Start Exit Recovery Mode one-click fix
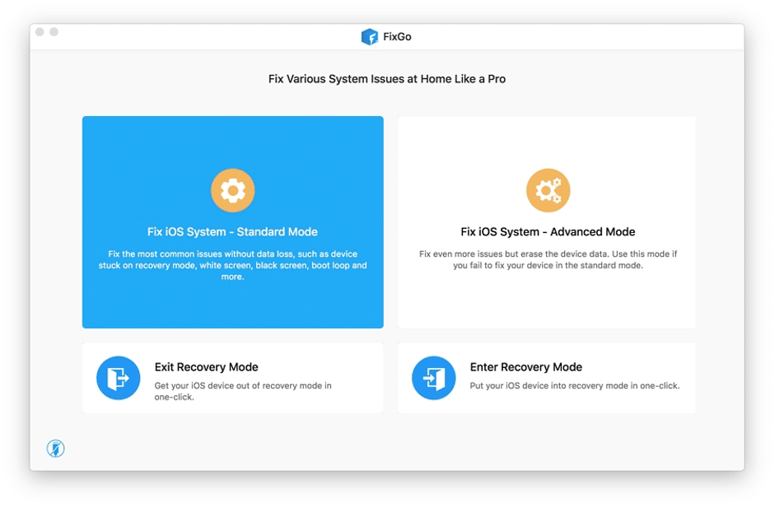 coord(233,378)
